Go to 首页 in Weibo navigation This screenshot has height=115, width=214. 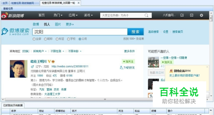coord(41,15)
